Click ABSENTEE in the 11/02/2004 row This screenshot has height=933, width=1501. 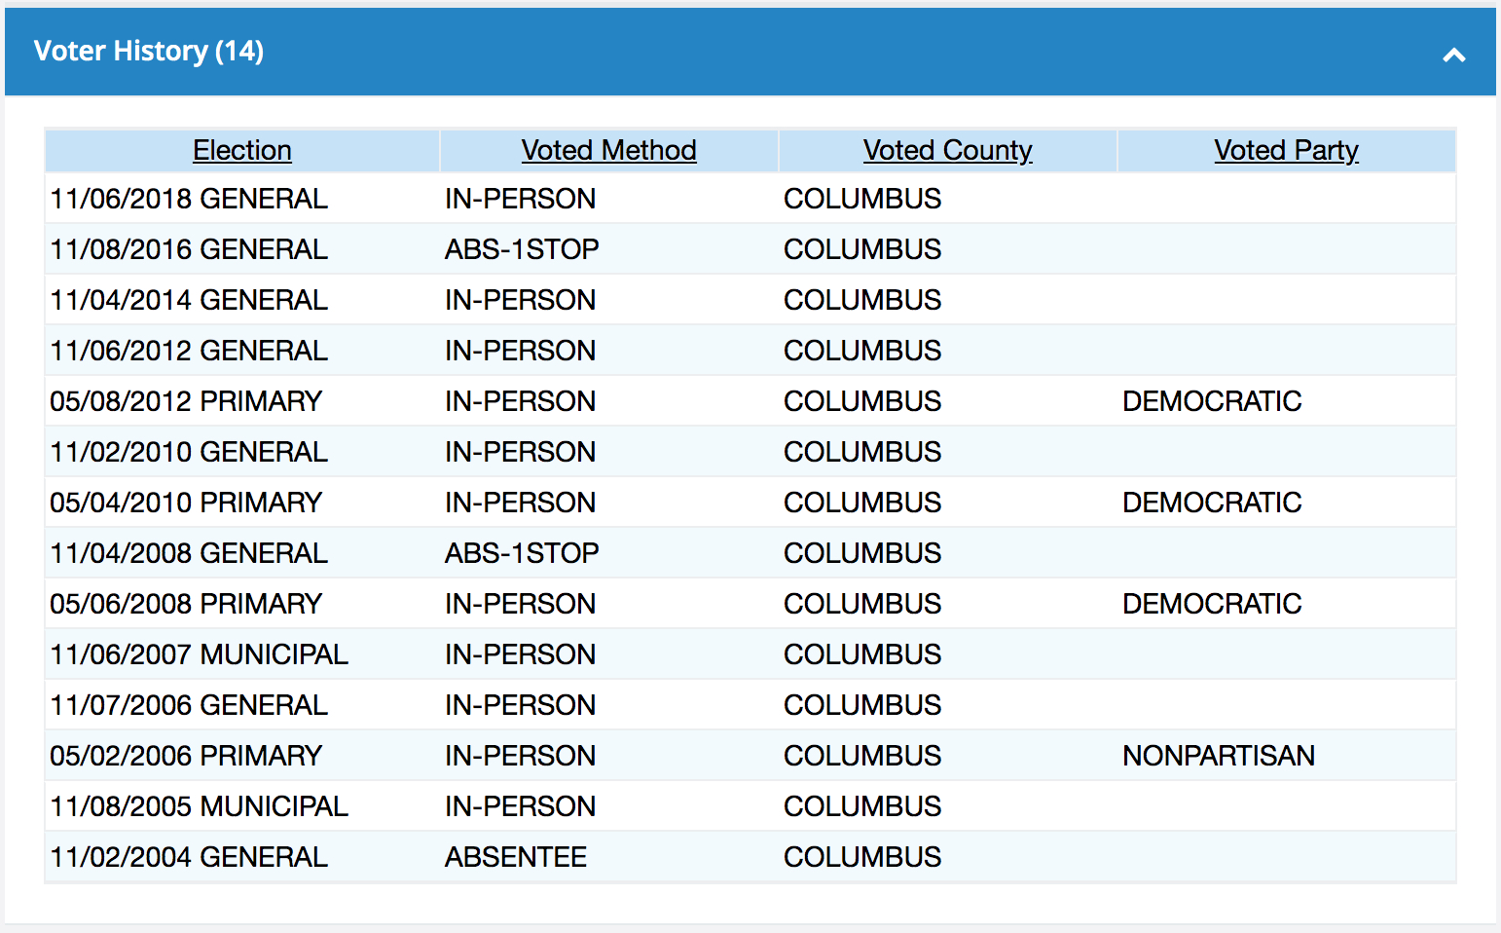coord(516,857)
